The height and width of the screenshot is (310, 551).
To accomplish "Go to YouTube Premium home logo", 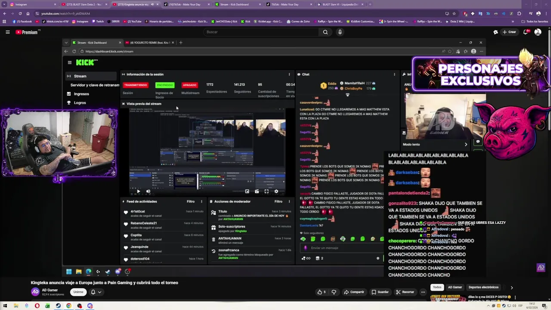I will point(27,32).
